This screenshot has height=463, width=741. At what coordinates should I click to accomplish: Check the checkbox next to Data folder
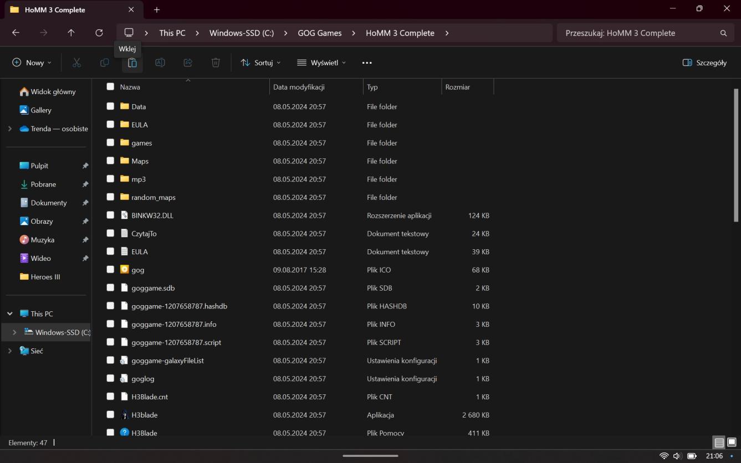(x=110, y=106)
